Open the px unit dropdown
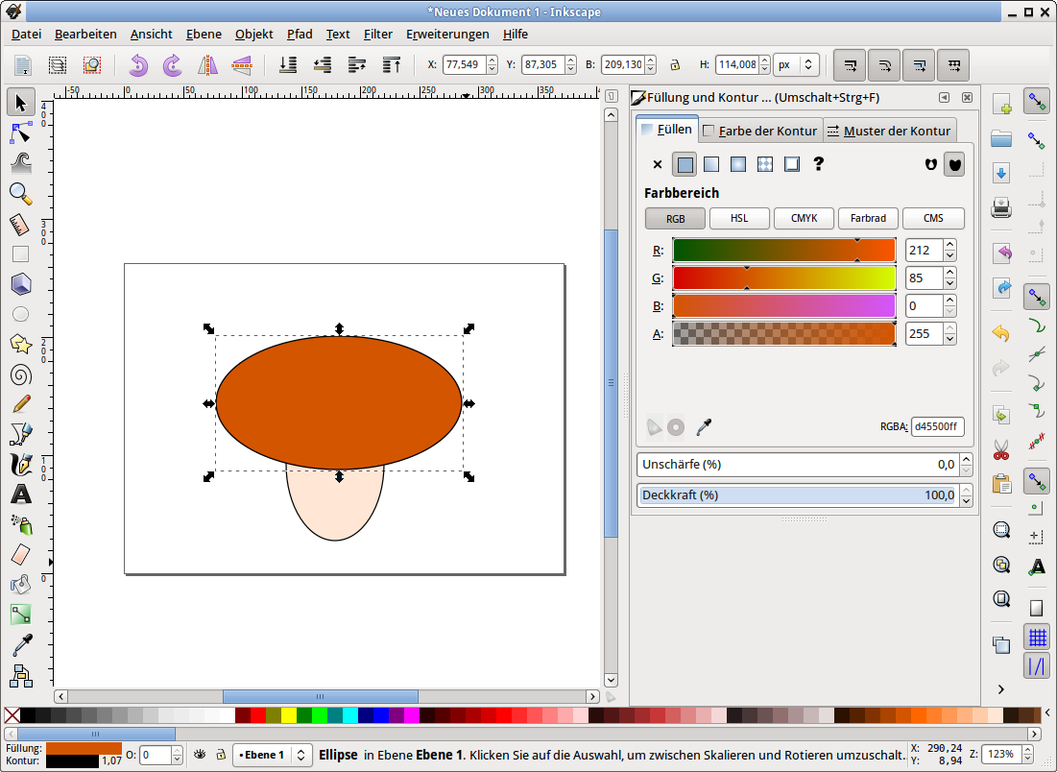The height and width of the screenshot is (772, 1057). [796, 65]
